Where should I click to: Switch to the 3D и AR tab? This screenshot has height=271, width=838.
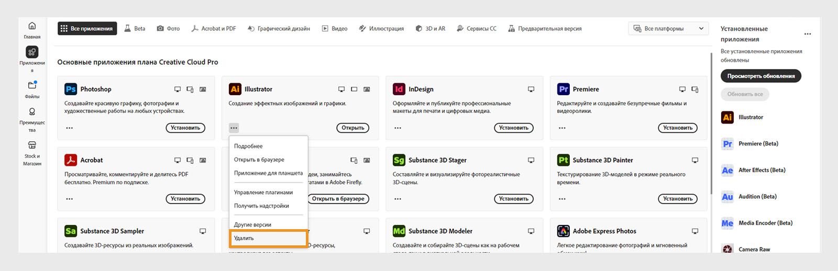point(431,29)
